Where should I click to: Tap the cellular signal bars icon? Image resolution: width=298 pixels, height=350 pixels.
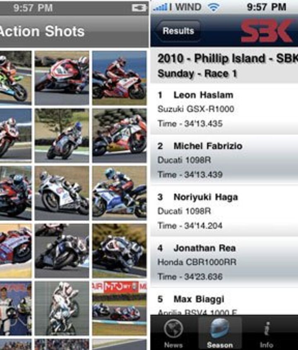tap(160, 7)
